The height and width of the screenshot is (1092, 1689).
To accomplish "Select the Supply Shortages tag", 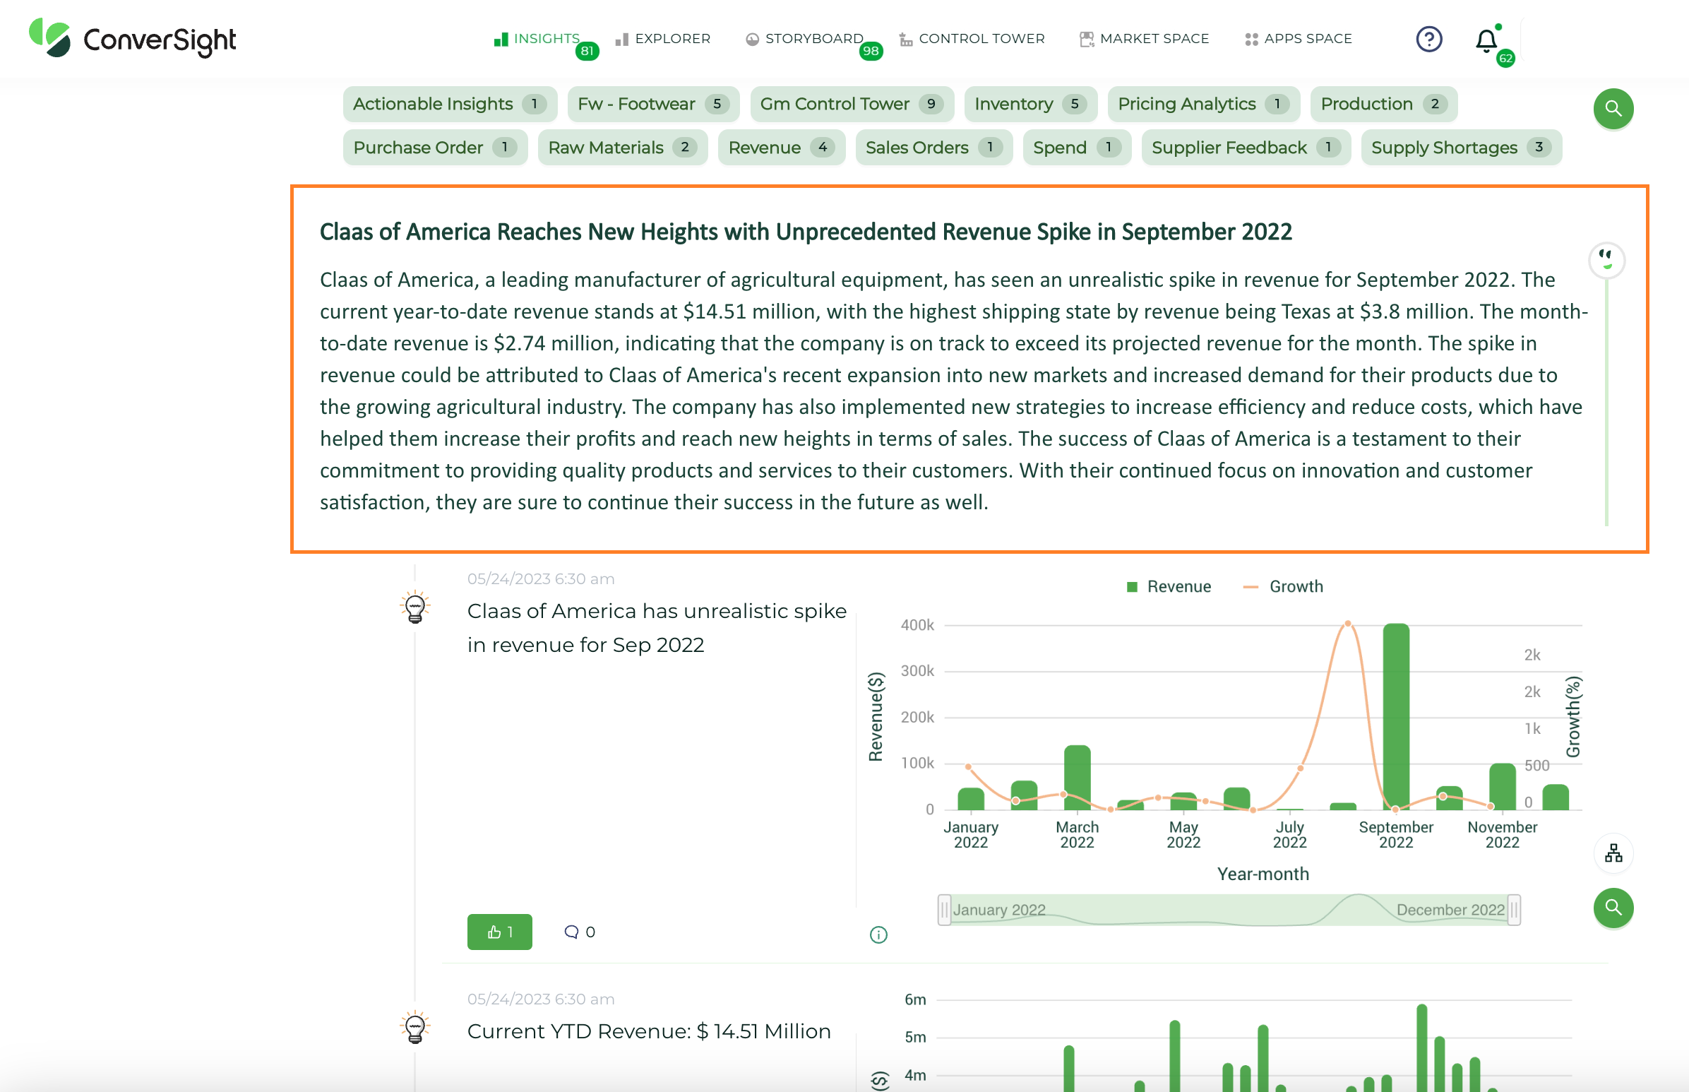I will tap(1460, 148).
